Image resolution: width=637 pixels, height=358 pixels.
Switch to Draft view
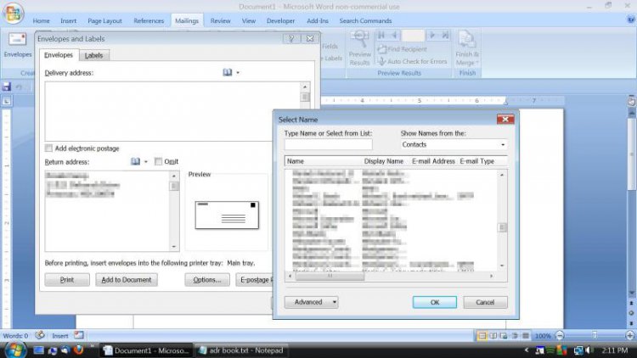(x=526, y=336)
